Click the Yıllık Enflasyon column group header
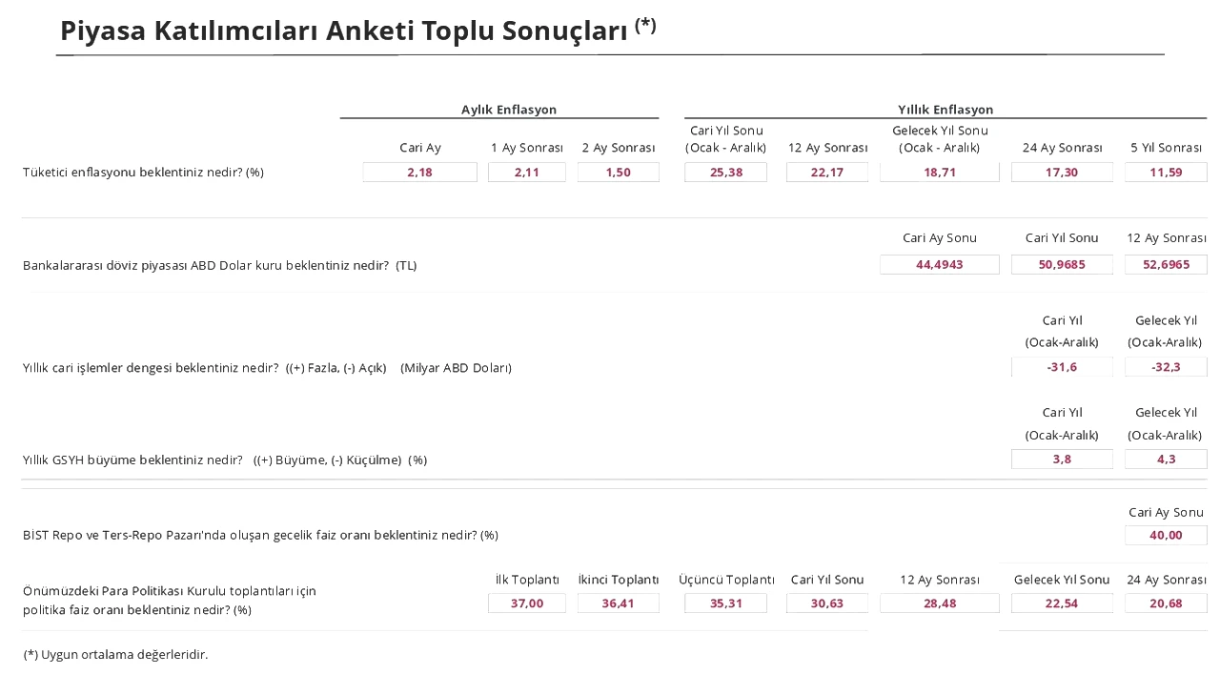 [945, 110]
